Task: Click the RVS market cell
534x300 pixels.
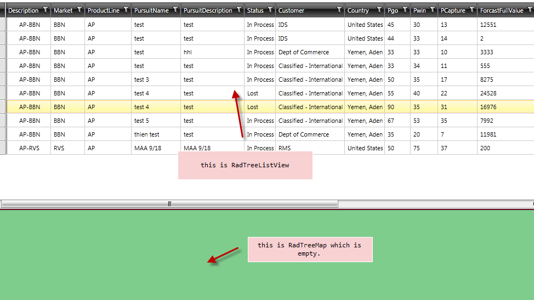Action: pos(59,148)
